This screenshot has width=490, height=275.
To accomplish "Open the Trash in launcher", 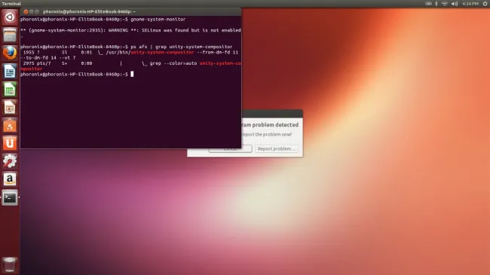I will point(10,265).
